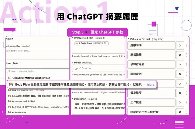Click the Gmail icon beside New Email Matching Search
The image size is (195, 129).
pos(9,78)
